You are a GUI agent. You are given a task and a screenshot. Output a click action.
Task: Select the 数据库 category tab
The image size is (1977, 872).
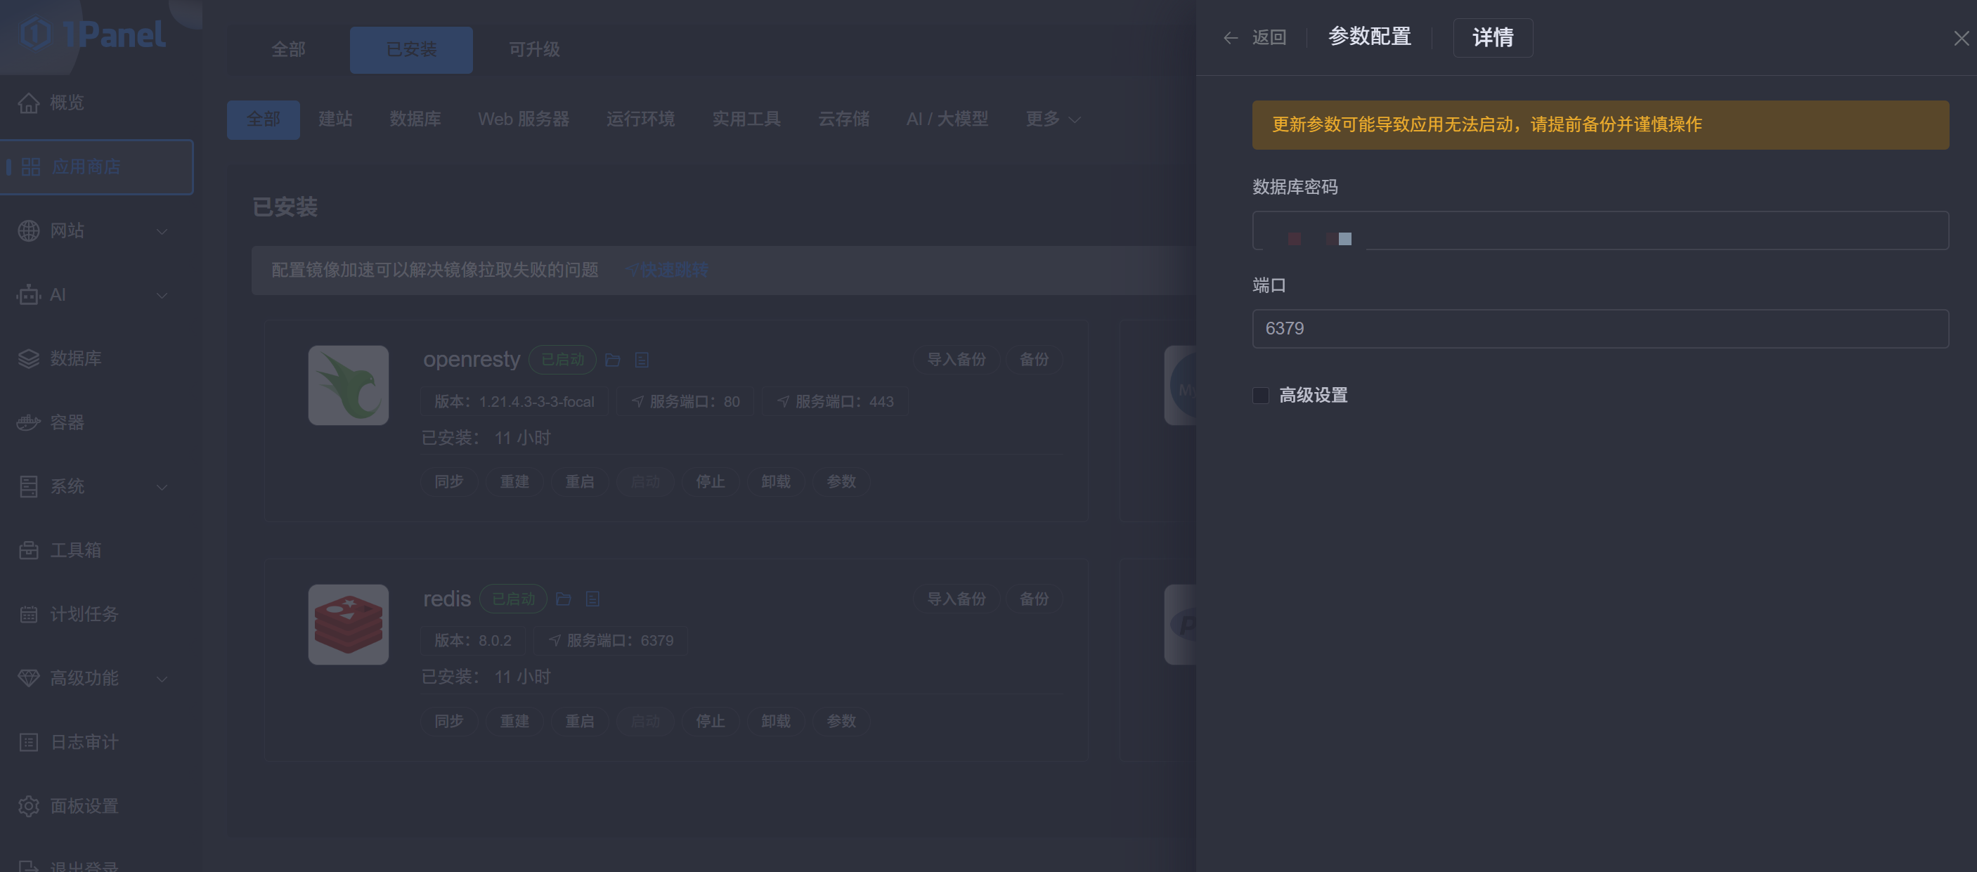coord(415,119)
